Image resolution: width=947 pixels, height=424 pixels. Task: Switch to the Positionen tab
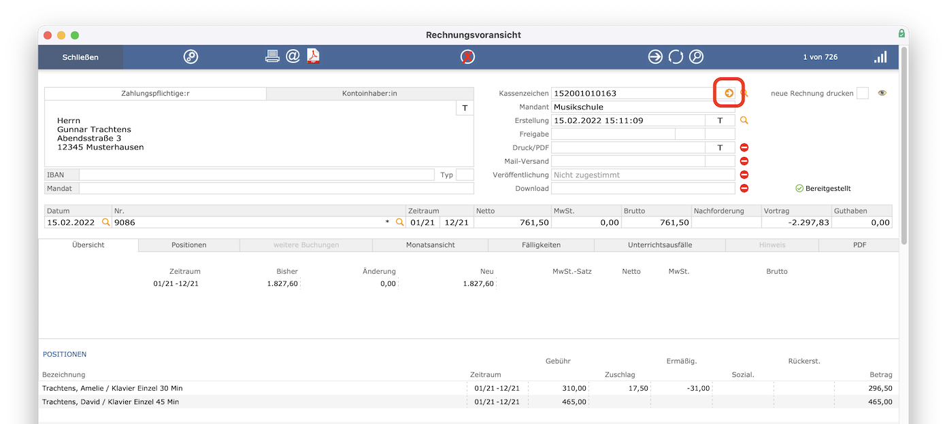pos(189,245)
